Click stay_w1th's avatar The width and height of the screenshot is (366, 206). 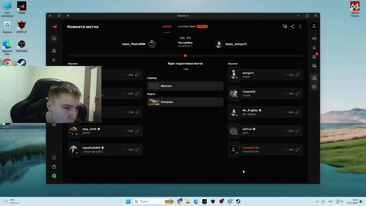pos(73,131)
